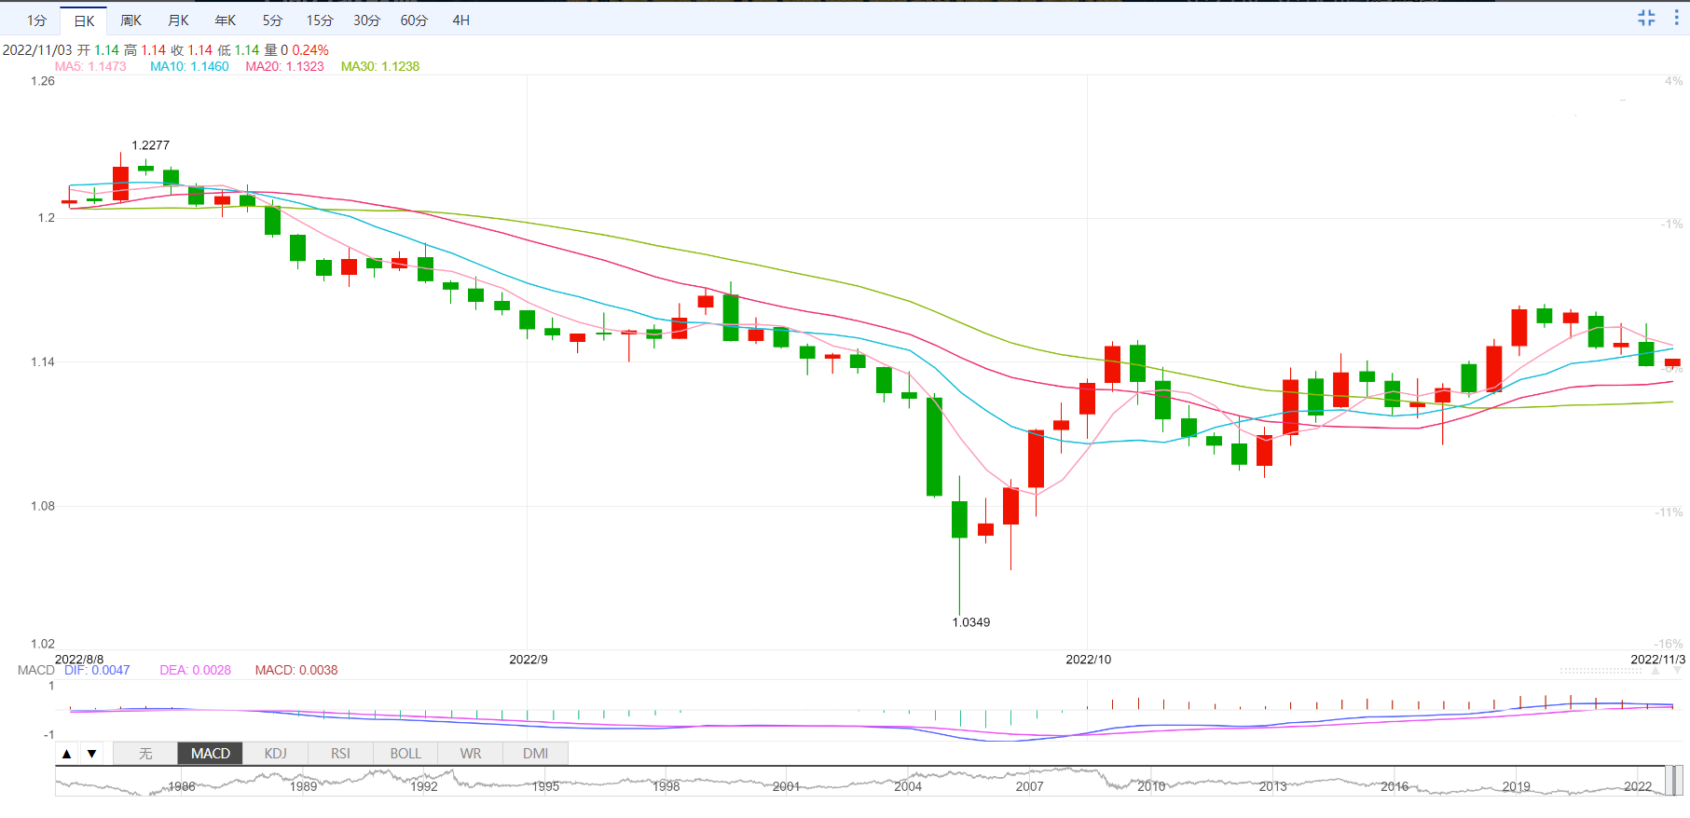This screenshot has height=818, width=1690.
Task: Click the MACD: 0.0038 value
Action: [x=296, y=670]
